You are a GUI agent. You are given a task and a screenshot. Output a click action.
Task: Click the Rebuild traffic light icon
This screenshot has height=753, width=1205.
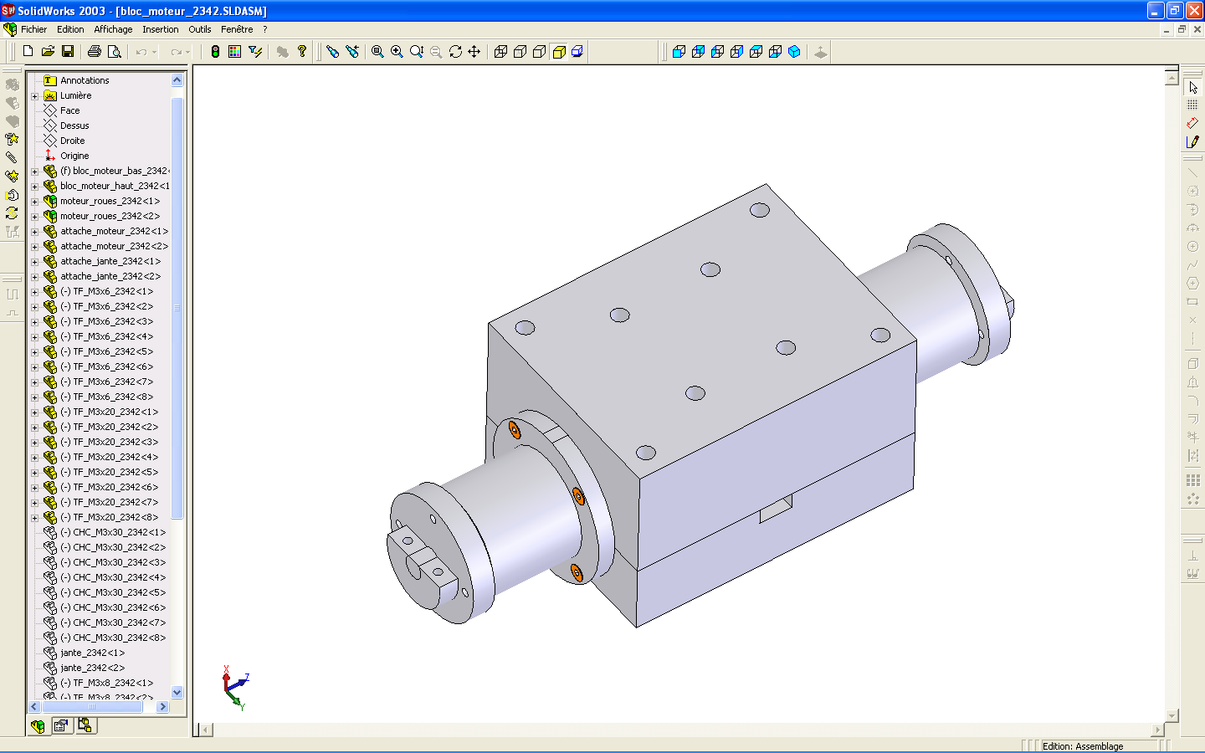coord(215,52)
